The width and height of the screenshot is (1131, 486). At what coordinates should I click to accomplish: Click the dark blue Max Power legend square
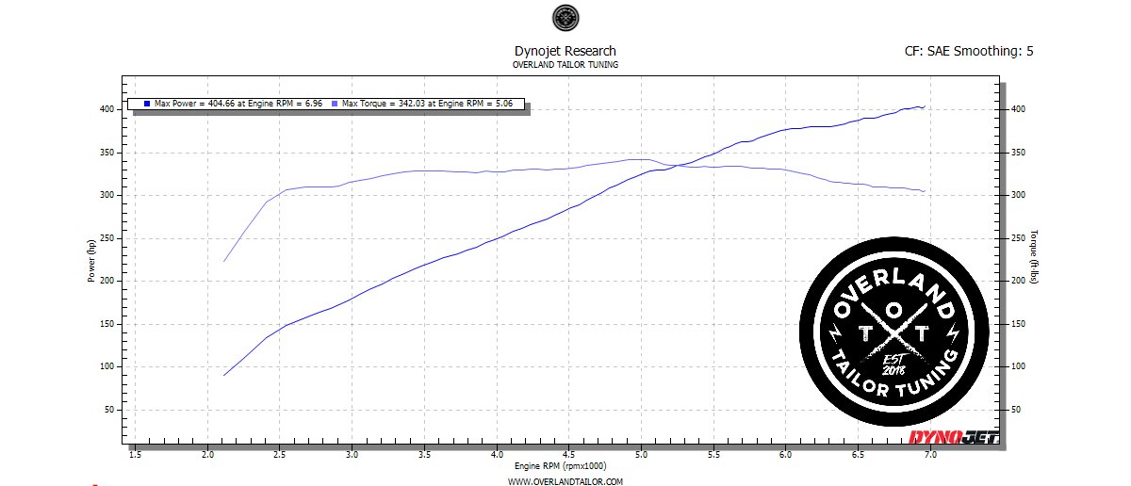148,104
